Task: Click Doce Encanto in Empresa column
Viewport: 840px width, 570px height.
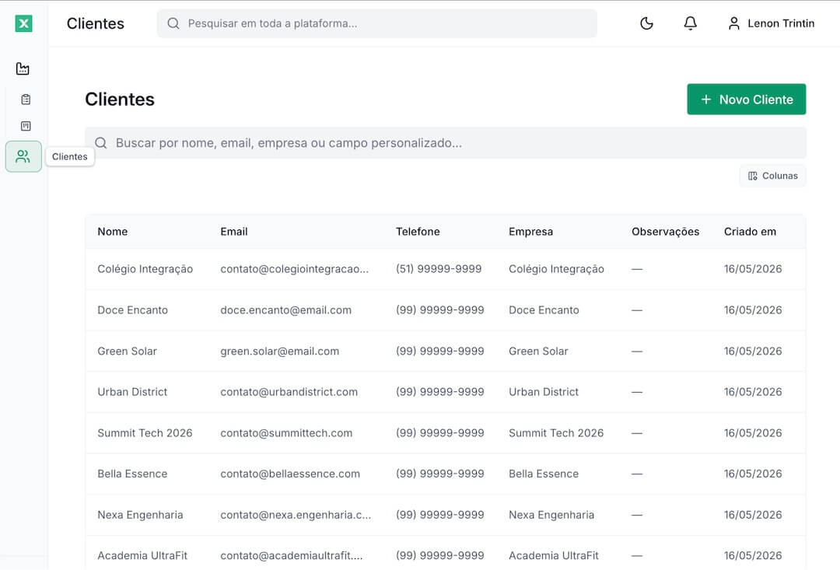Action: [544, 310]
